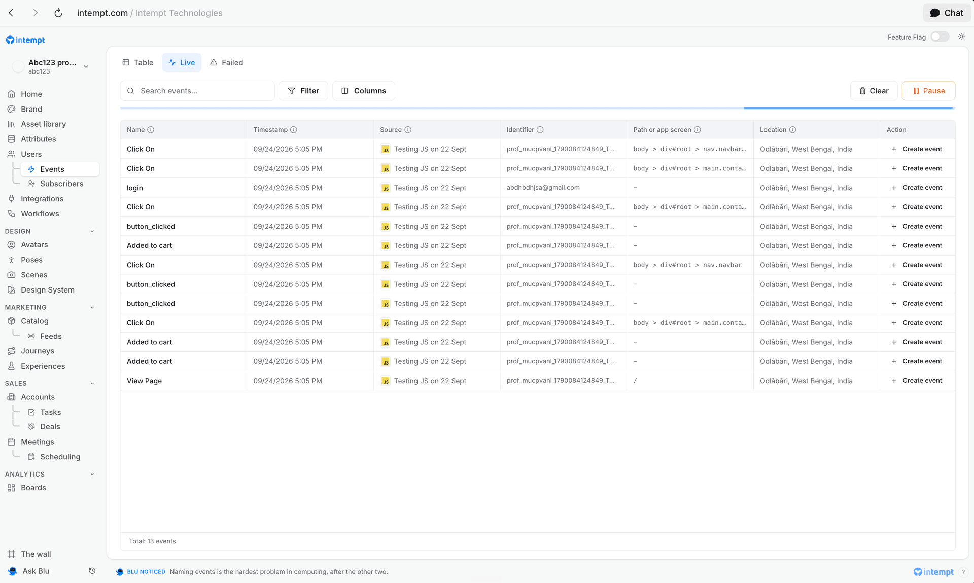Expand the Abc123 project switcher
The height and width of the screenshot is (583, 974).
(51, 66)
